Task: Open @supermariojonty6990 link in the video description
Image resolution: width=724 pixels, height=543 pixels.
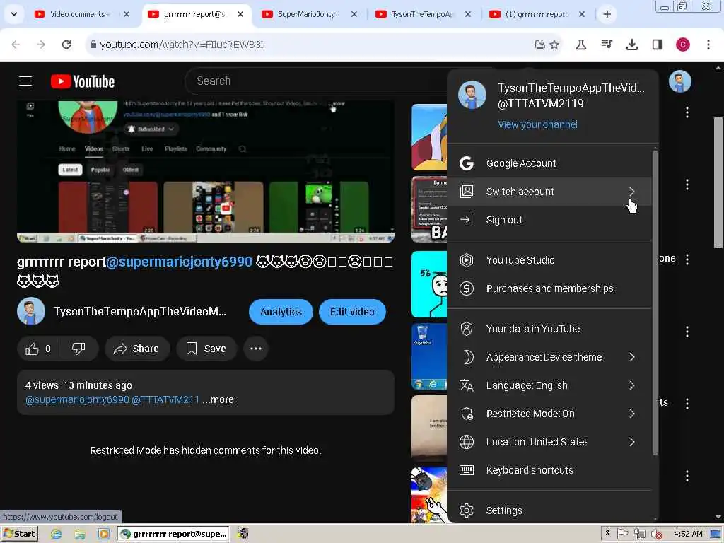Action: (x=77, y=399)
